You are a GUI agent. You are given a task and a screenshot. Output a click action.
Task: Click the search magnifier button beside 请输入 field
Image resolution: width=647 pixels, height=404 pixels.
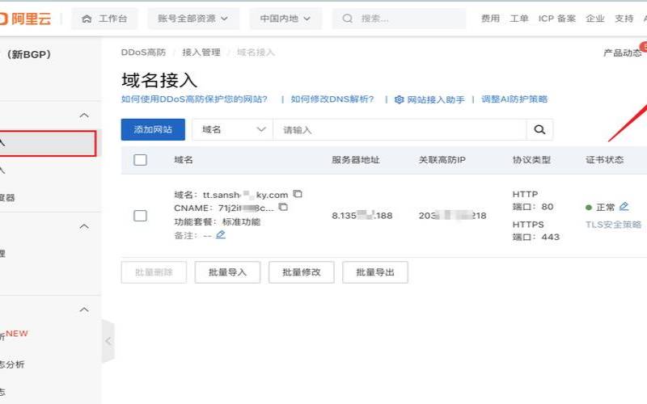pos(539,129)
